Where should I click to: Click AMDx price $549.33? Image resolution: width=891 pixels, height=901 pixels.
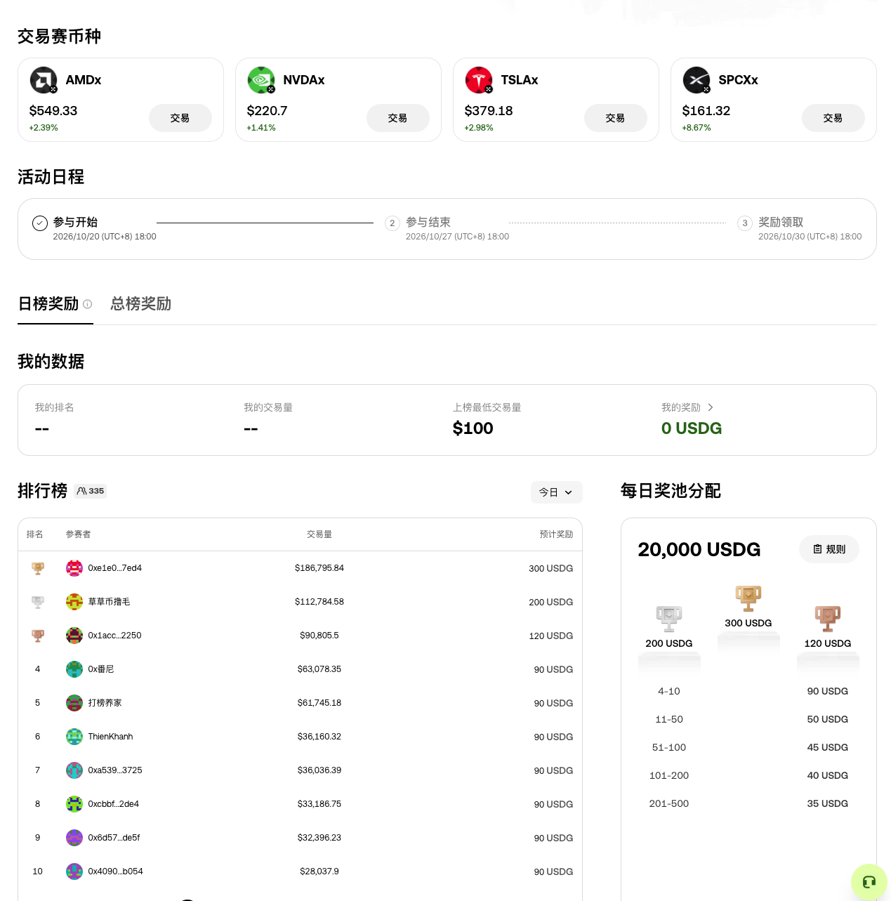(53, 111)
